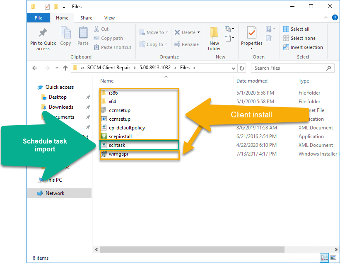Select the i386 folder
Screen dimensions: 340x263
pos(113,93)
